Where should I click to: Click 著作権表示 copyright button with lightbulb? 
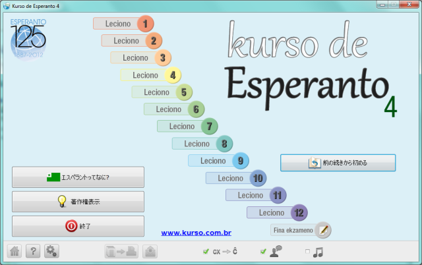coord(78,202)
